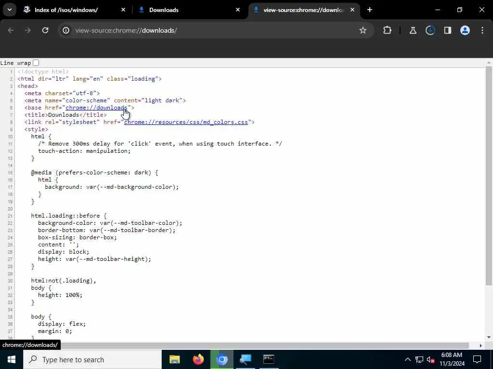Click the 'html.loading::before {' line
Screen dimensions: 493x369
[69, 216]
